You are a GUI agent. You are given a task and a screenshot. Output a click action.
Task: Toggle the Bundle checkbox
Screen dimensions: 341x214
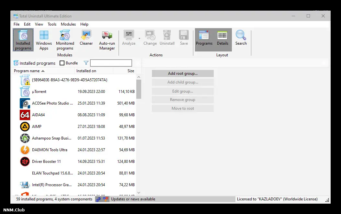coord(62,63)
